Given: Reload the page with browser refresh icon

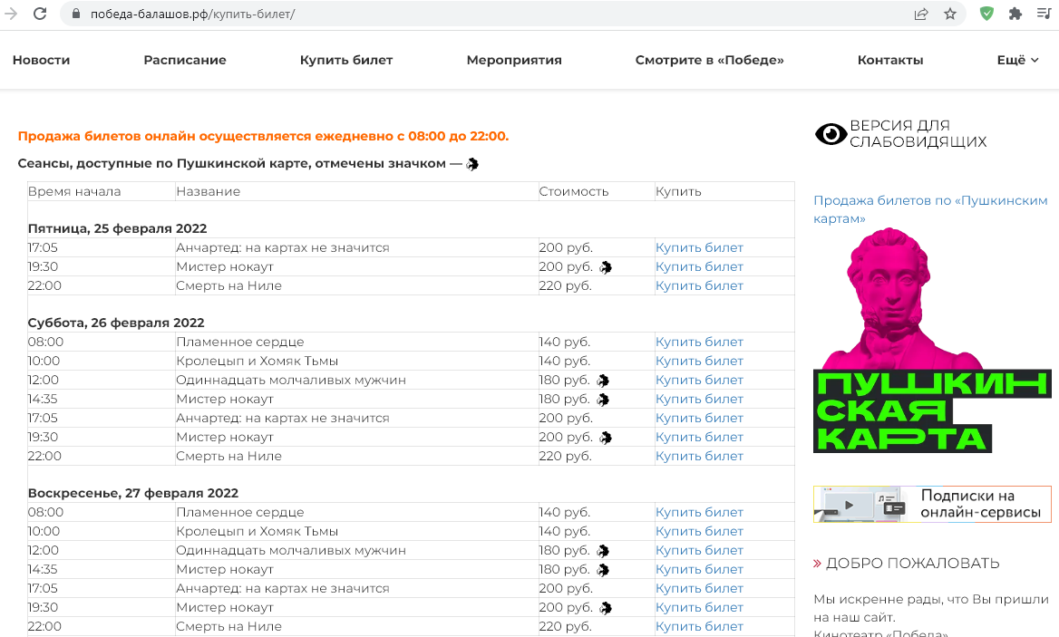Looking at the screenshot, I should (x=40, y=14).
